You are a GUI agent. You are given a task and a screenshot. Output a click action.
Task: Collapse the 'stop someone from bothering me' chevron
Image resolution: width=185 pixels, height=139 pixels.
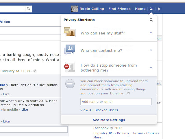click(x=151, y=67)
